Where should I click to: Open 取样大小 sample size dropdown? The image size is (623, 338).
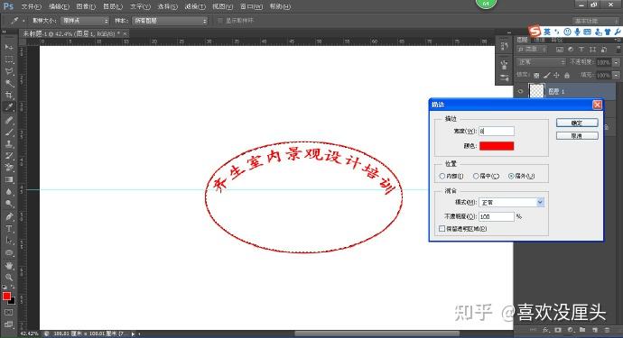(85, 21)
